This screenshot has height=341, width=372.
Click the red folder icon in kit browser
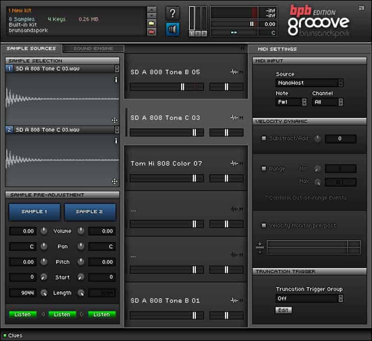click(x=152, y=32)
